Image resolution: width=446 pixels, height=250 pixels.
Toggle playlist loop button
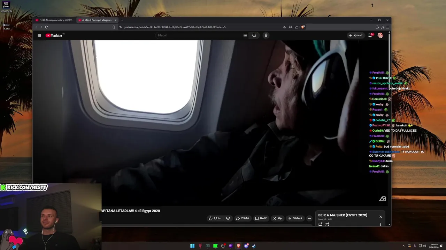point(320,224)
